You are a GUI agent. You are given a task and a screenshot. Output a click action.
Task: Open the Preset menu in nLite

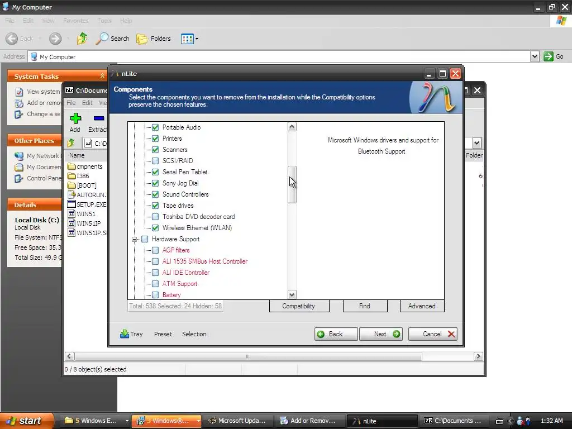tap(163, 334)
